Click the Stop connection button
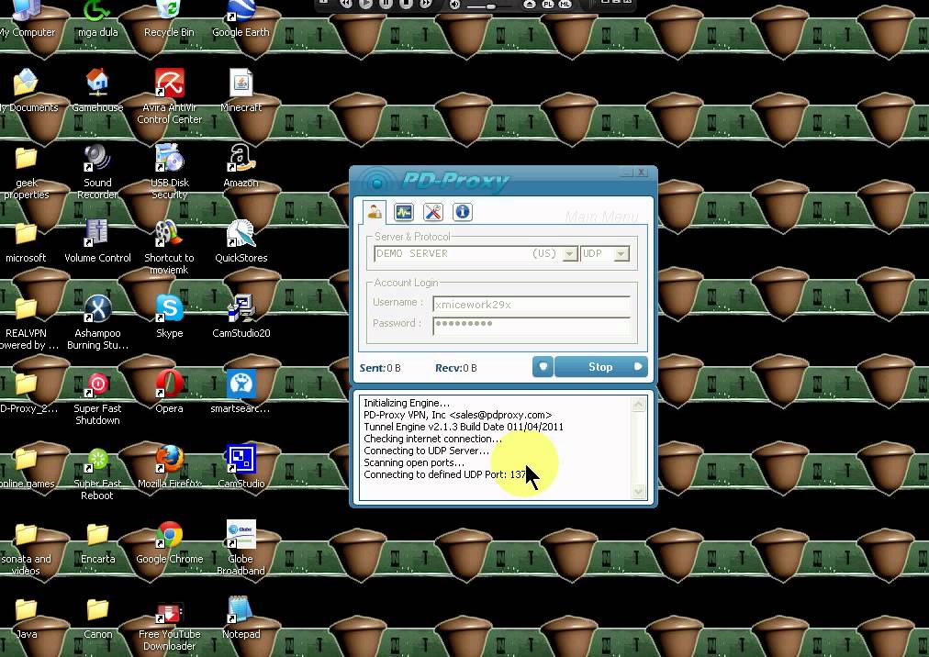The width and height of the screenshot is (929, 657). click(x=600, y=367)
